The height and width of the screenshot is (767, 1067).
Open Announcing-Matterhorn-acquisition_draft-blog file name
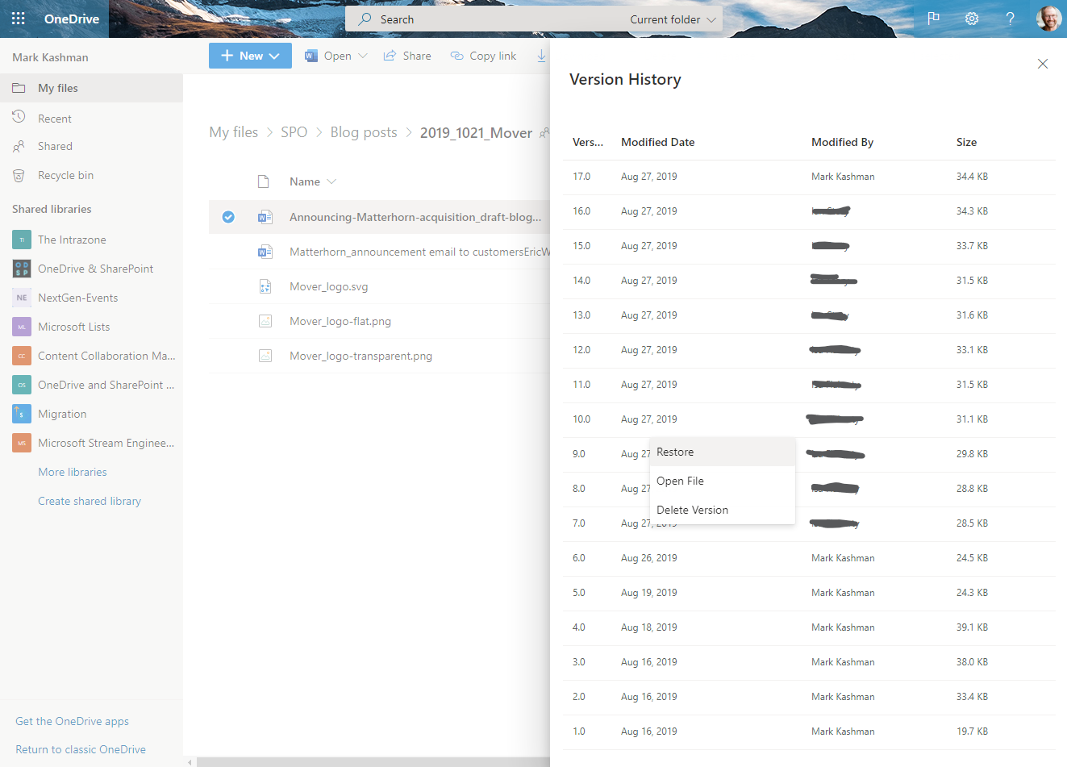(x=415, y=217)
